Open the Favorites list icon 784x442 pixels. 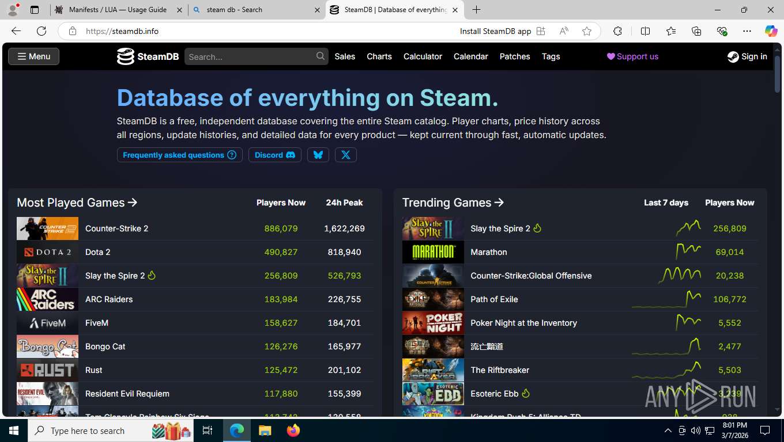(x=671, y=31)
